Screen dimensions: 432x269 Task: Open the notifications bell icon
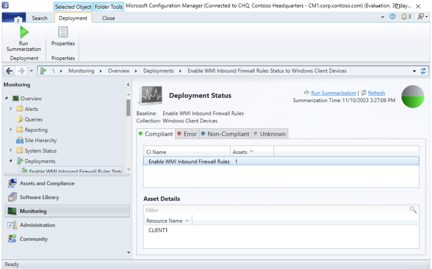(x=404, y=16)
